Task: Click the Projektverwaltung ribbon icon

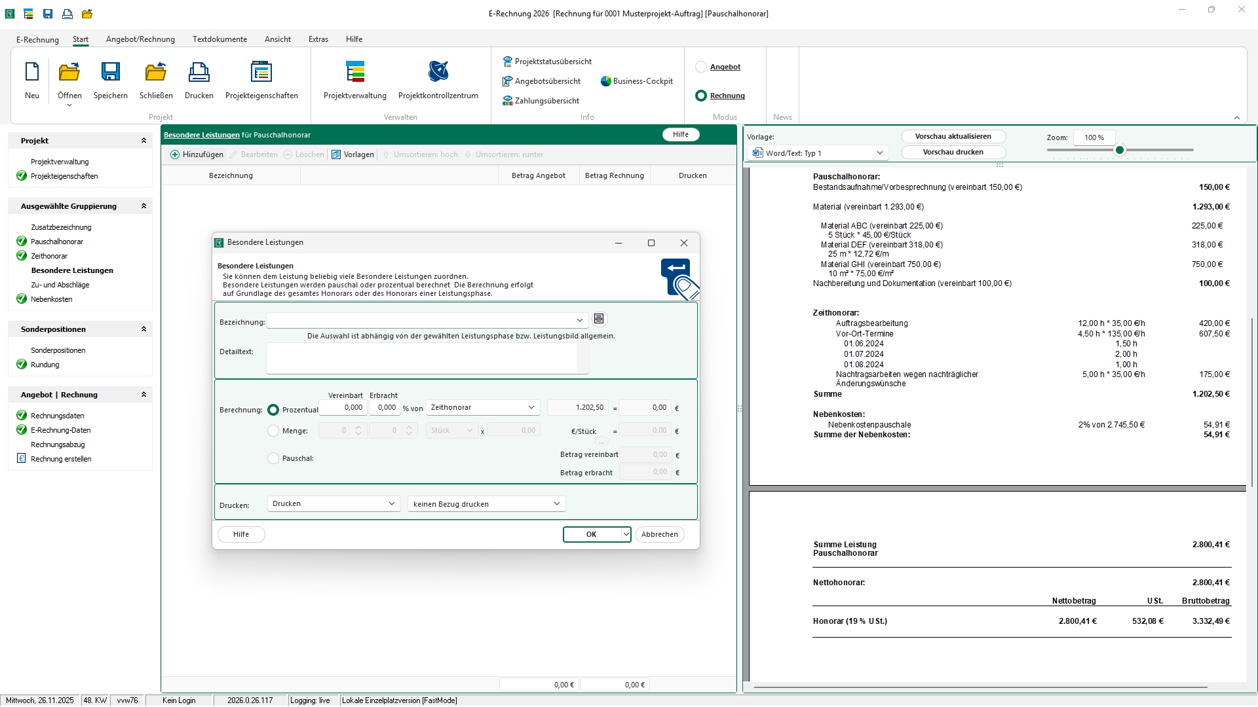Action: [x=355, y=71]
